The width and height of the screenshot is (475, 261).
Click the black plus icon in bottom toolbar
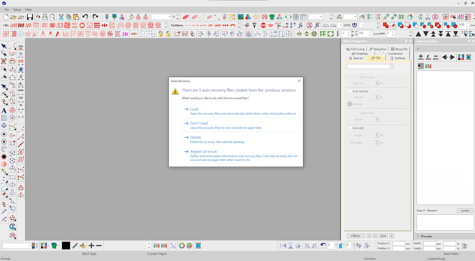(x=92, y=246)
